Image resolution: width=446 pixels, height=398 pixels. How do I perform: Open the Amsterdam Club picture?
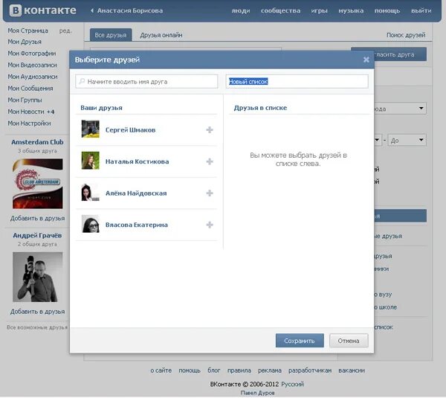click(x=38, y=184)
